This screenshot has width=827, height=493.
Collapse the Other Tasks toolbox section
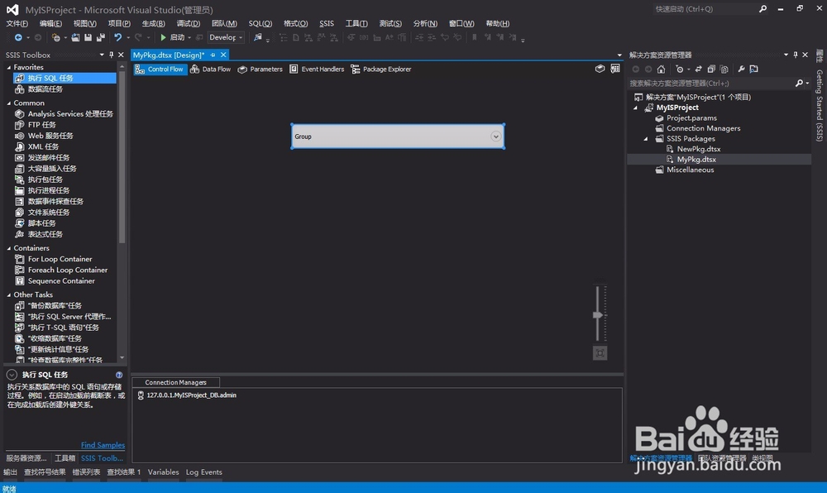(x=9, y=295)
